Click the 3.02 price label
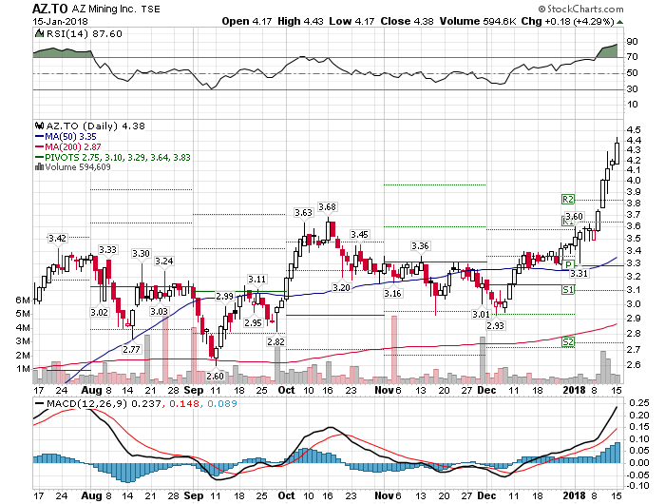665x504 pixels. (99, 313)
